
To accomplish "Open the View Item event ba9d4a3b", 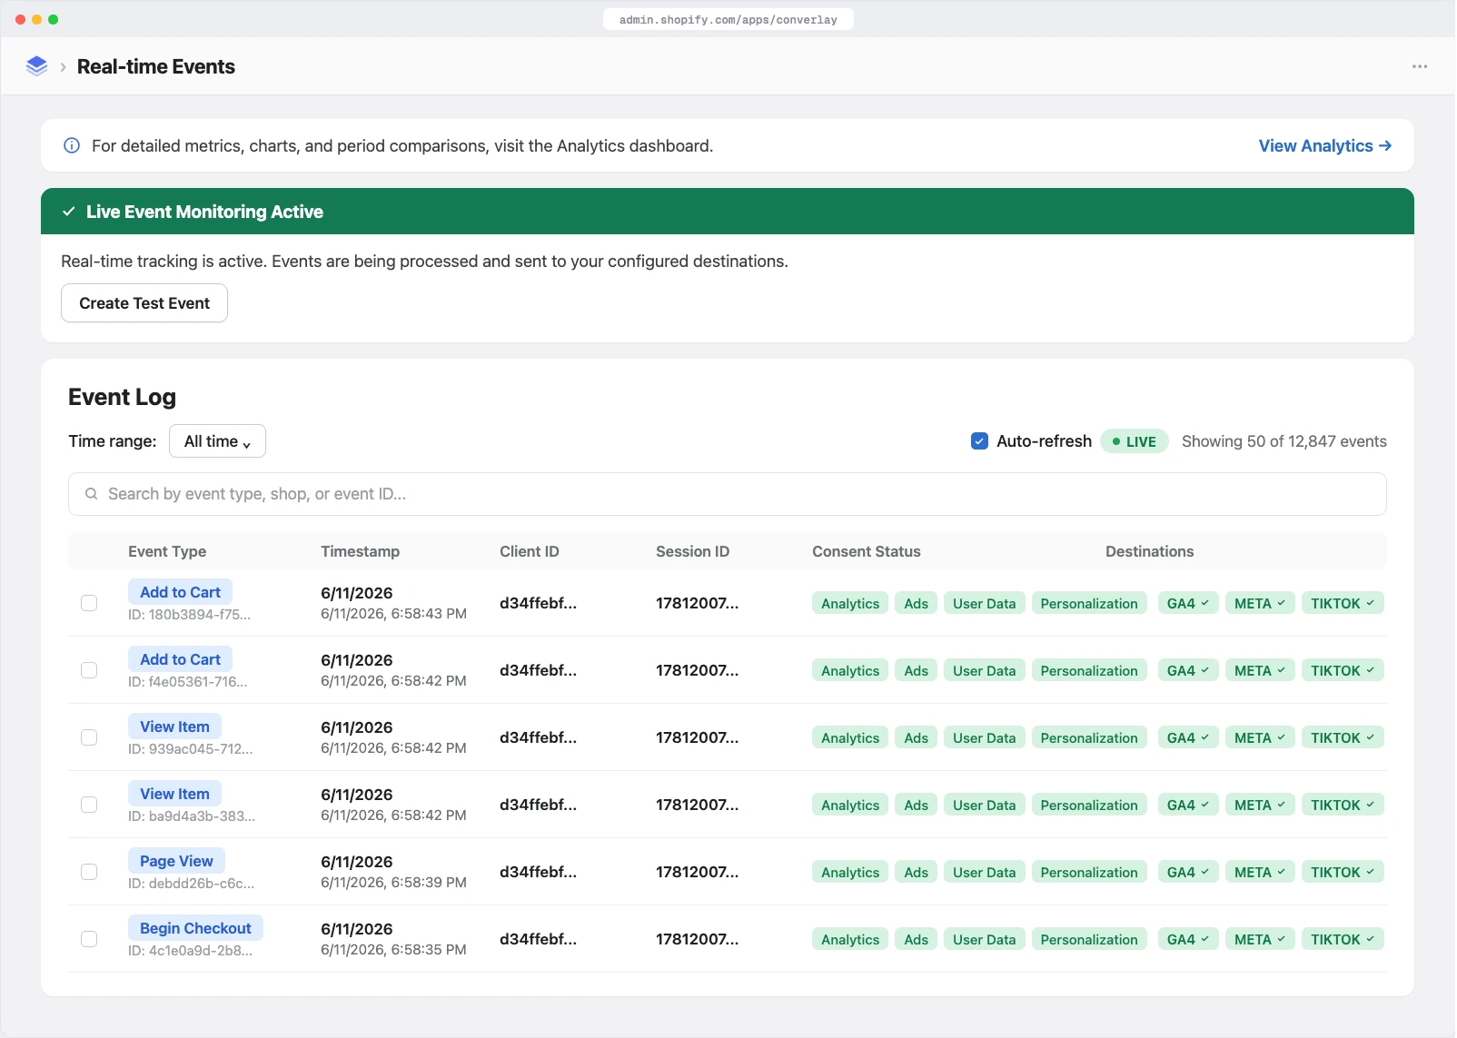I will [x=174, y=794].
